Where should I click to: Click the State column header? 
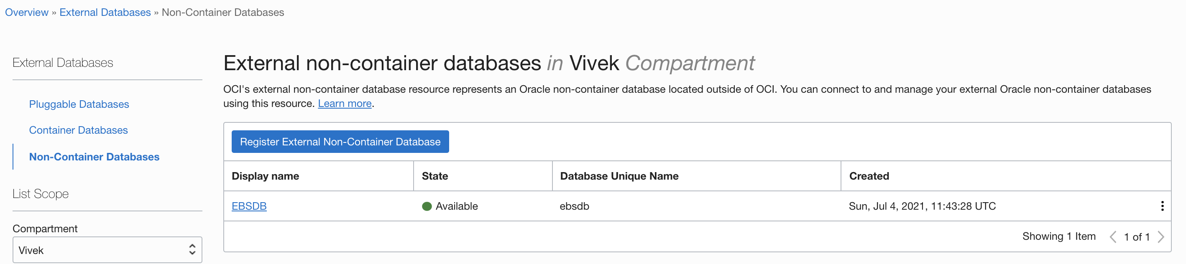(x=434, y=176)
